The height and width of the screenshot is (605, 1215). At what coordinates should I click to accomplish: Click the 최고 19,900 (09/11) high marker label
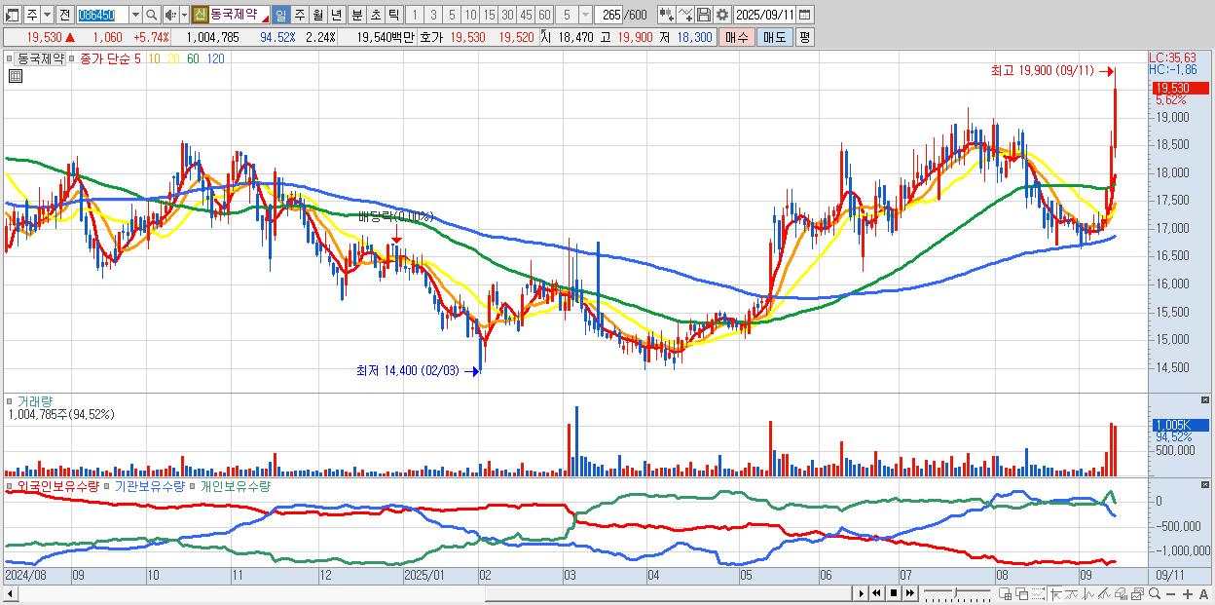click(1042, 71)
